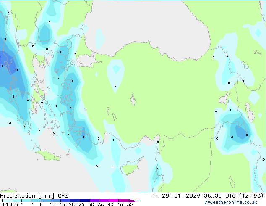Screen dimensions: 266x206
Task: Click the 0.1–0.5 mm legend color swatch
Action: (x=7, y=201)
